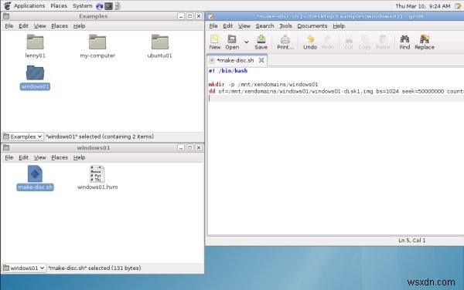The image size is (464, 290).
Task: Click the Open file icon in gedit
Action: 232,42
